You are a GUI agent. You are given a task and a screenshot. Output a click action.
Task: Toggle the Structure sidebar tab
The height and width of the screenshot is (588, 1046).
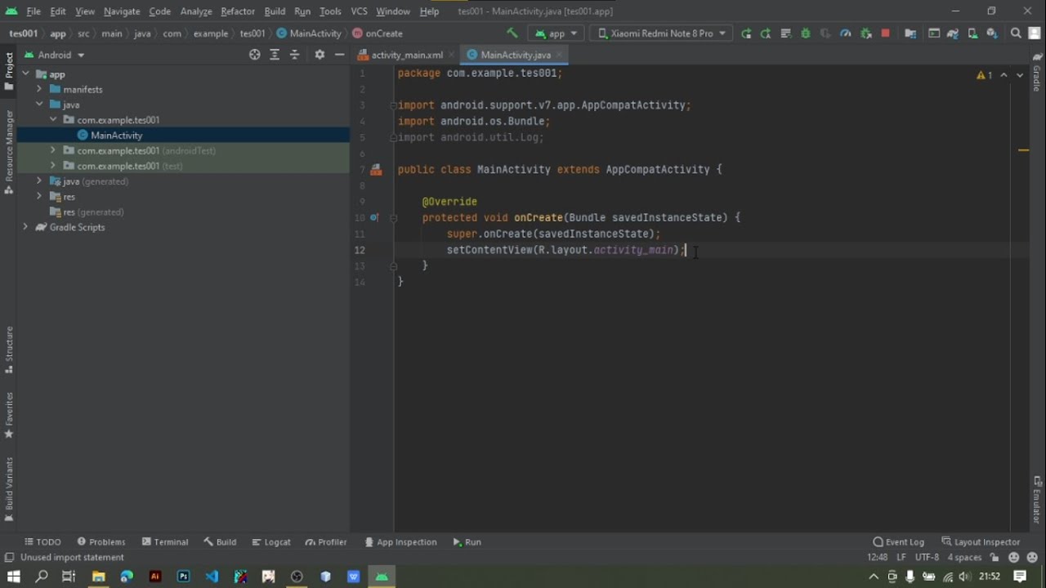(8, 350)
